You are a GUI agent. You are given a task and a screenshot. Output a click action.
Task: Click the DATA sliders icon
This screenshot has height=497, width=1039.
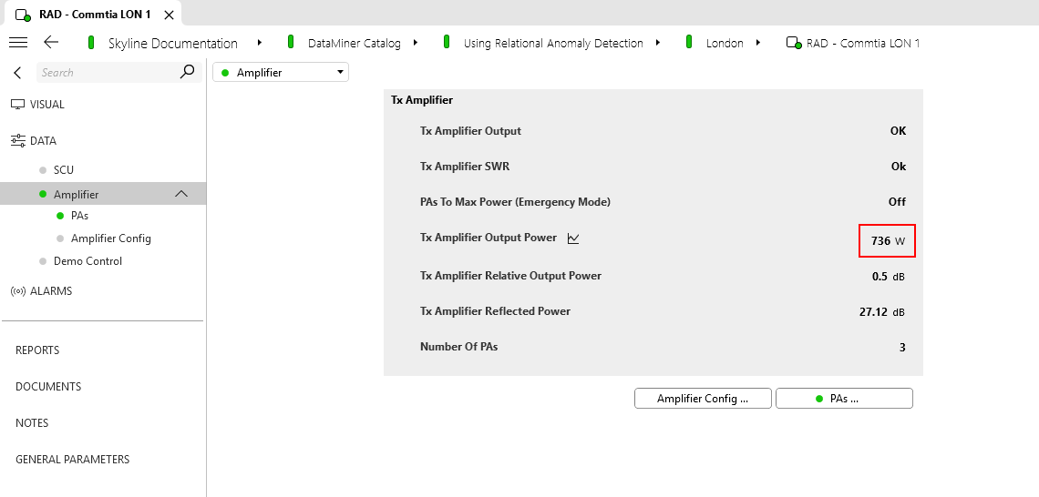(x=17, y=141)
